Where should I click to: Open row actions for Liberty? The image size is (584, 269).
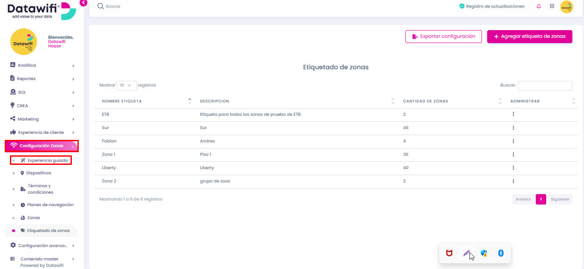point(513,168)
